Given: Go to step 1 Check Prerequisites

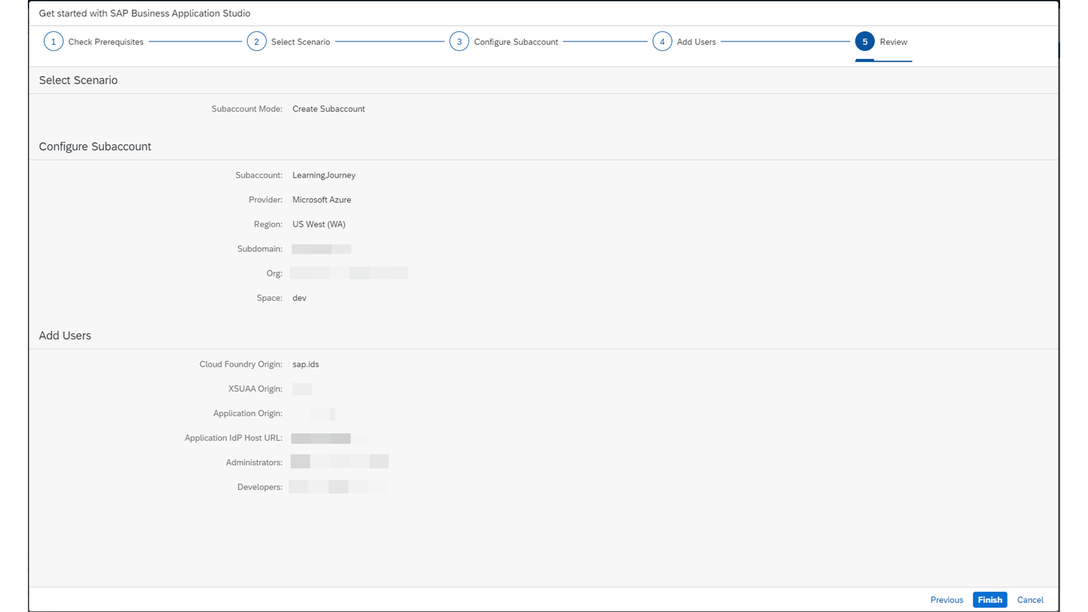Looking at the screenshot, I should coord(94,41).
